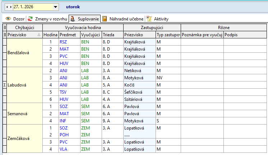Go to the next day with the right arrow
Viewport: 268px width, 155px height.
(x=10, y=7)
